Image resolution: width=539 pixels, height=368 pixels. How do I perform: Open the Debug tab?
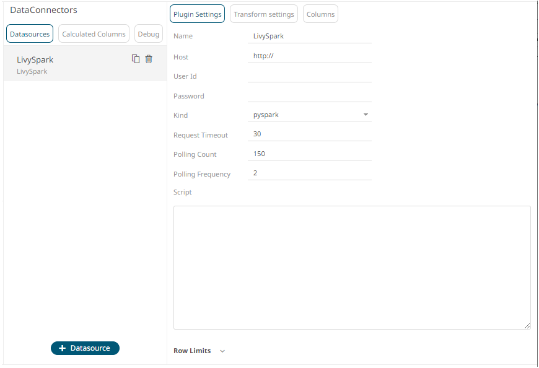[149, 33]
